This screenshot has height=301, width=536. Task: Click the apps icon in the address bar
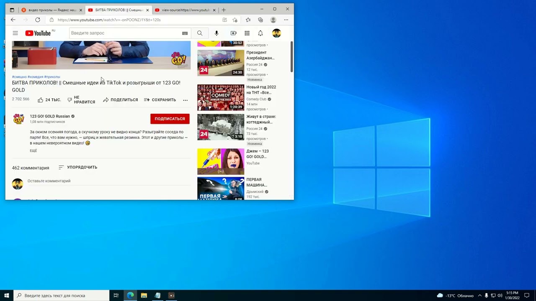225,20
